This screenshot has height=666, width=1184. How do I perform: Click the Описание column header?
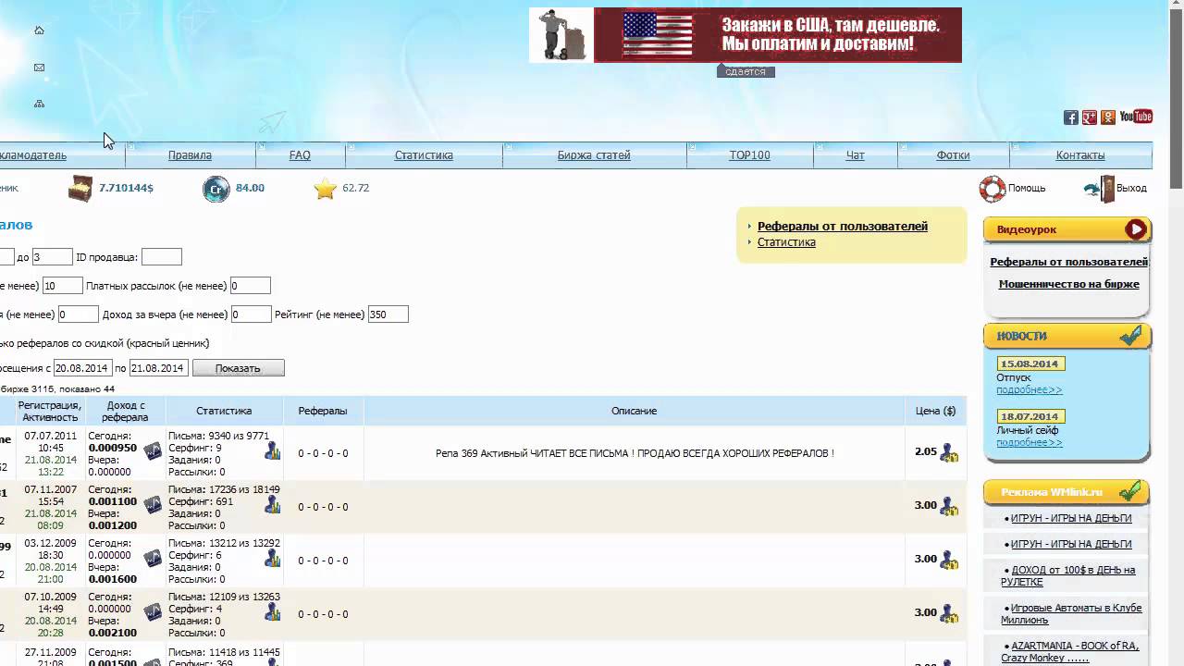coord(634,411)
